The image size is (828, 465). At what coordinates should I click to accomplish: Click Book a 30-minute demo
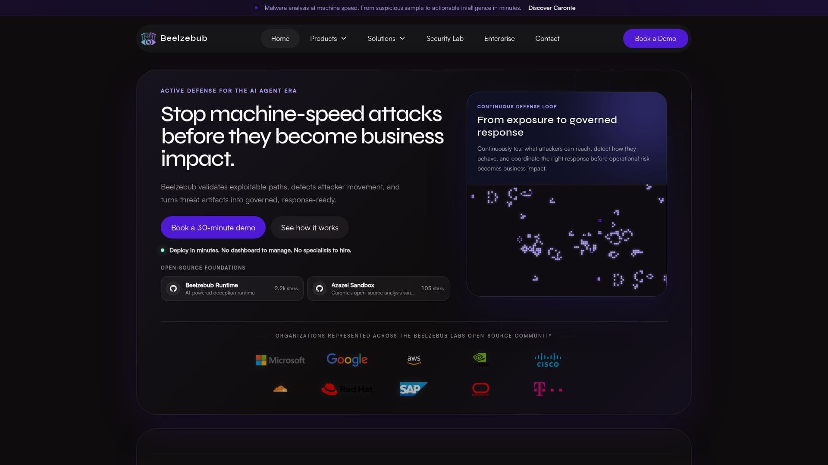(x=213, y=227)
